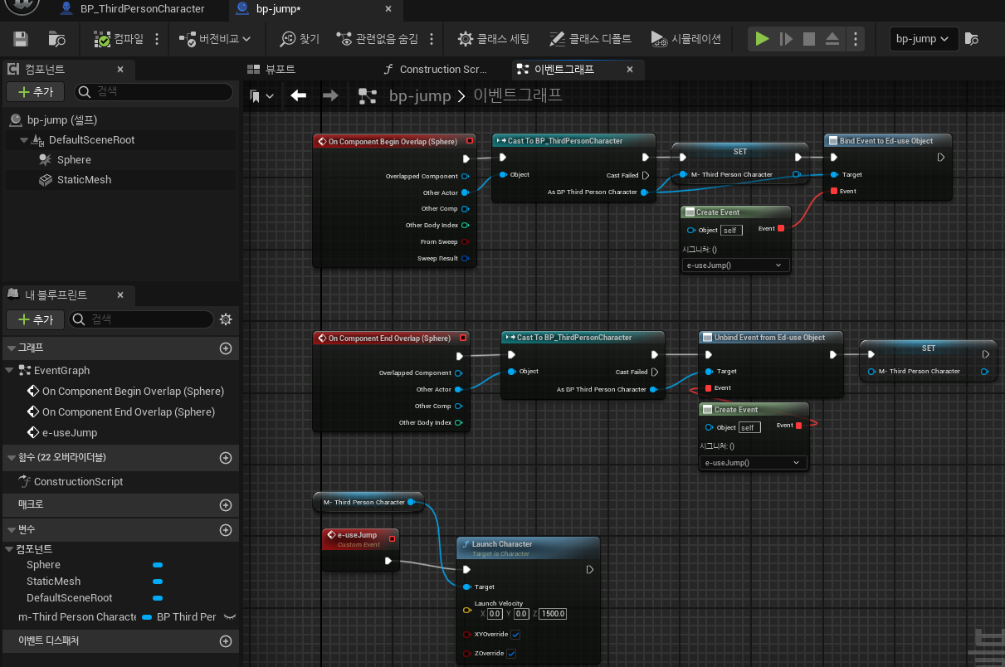
Task: Open Class Defaults
Action: coord(591,39)
